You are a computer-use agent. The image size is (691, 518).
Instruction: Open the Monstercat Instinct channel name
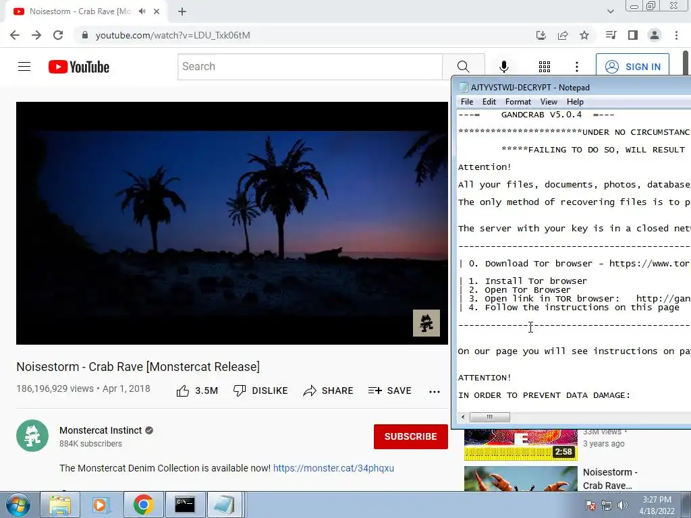101,430
